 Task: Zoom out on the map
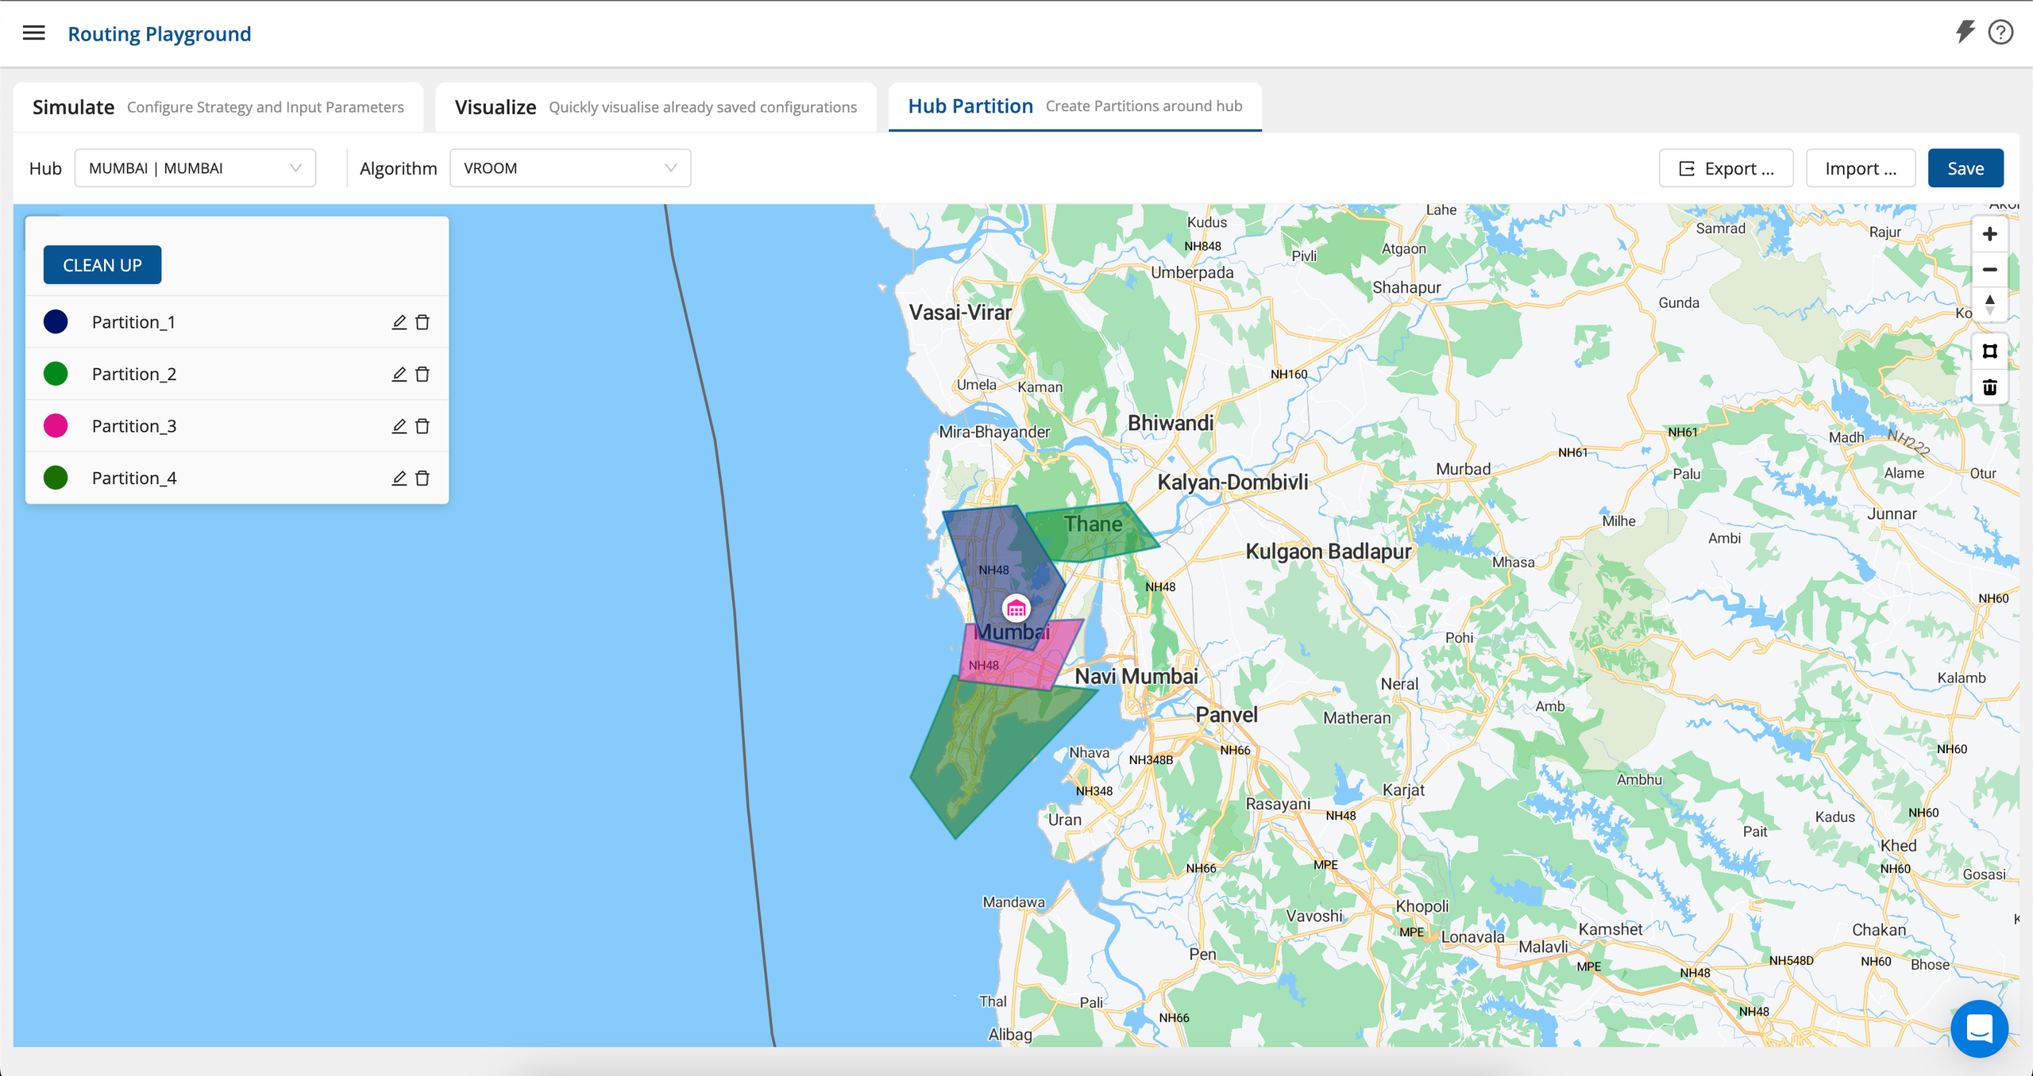pos(1989,270)
